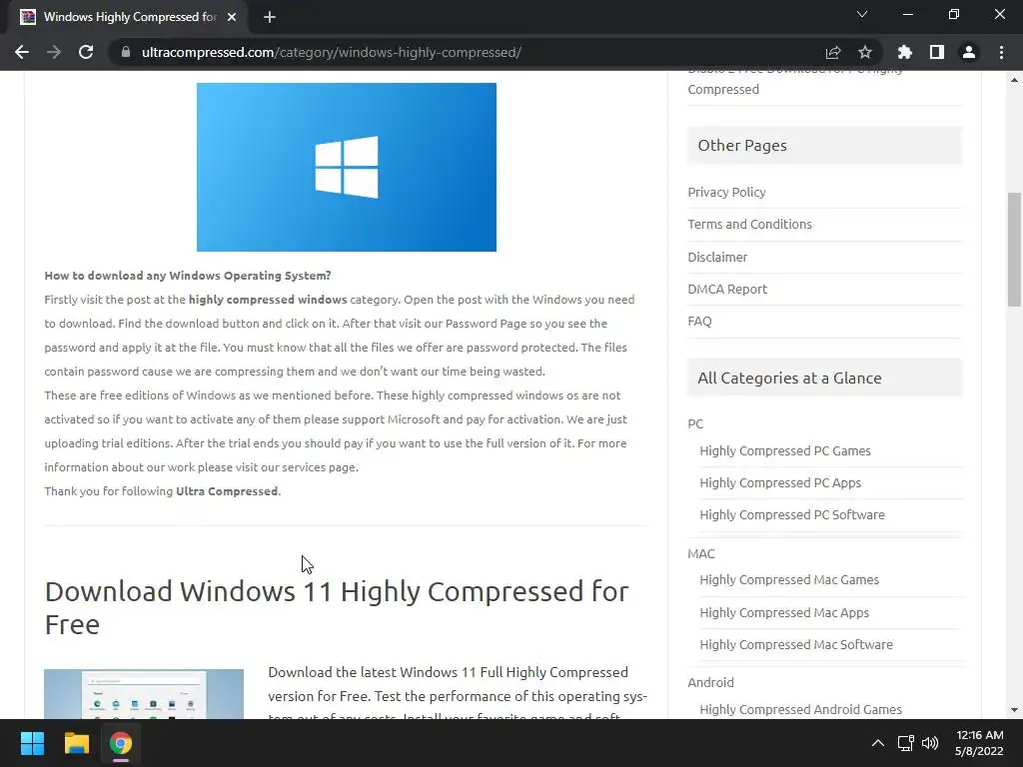Click the Chrome taskbar icon
Viewport: 1023px width, 767px height.
[x=121, y=743]
